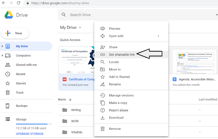Open the Certificate of Completion thumbnail
The image size is (218, 139).
(x=76, y=60)
